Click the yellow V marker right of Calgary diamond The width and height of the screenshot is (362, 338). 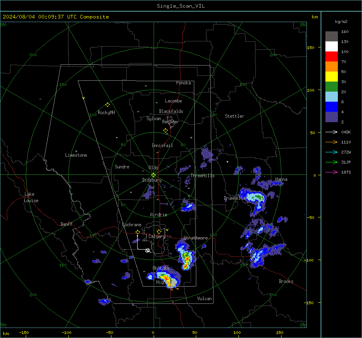pos(167,230)
